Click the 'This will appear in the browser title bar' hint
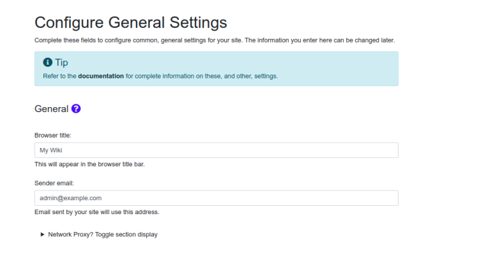Screen dimensions: 479x253 [89, 164]
